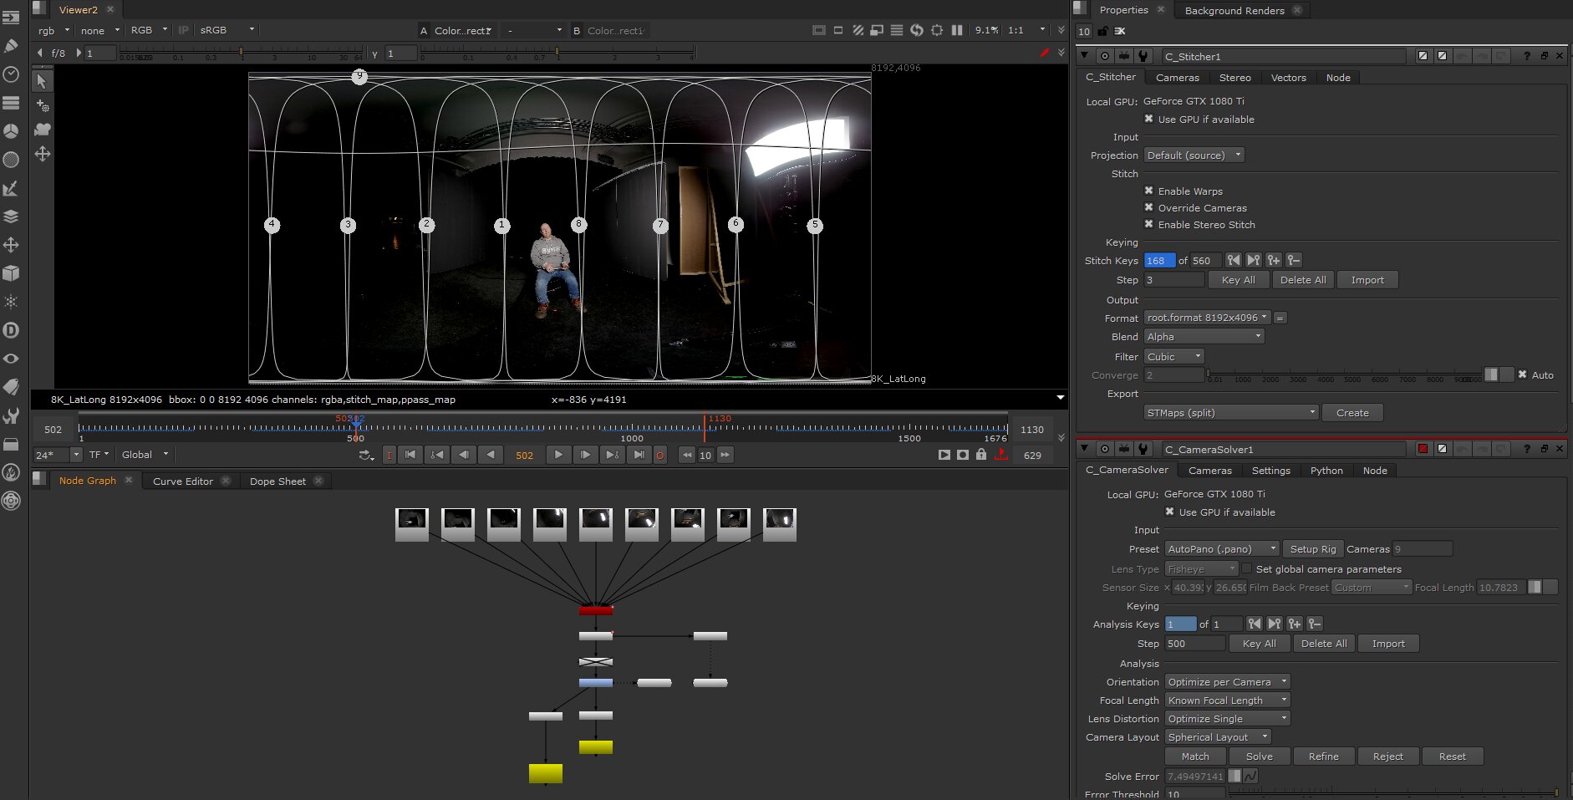The image size is (1573, 800).
Task: Click the Stitch Keys field showing 168
Action: pyautogui.click(x=1159, y=261)
